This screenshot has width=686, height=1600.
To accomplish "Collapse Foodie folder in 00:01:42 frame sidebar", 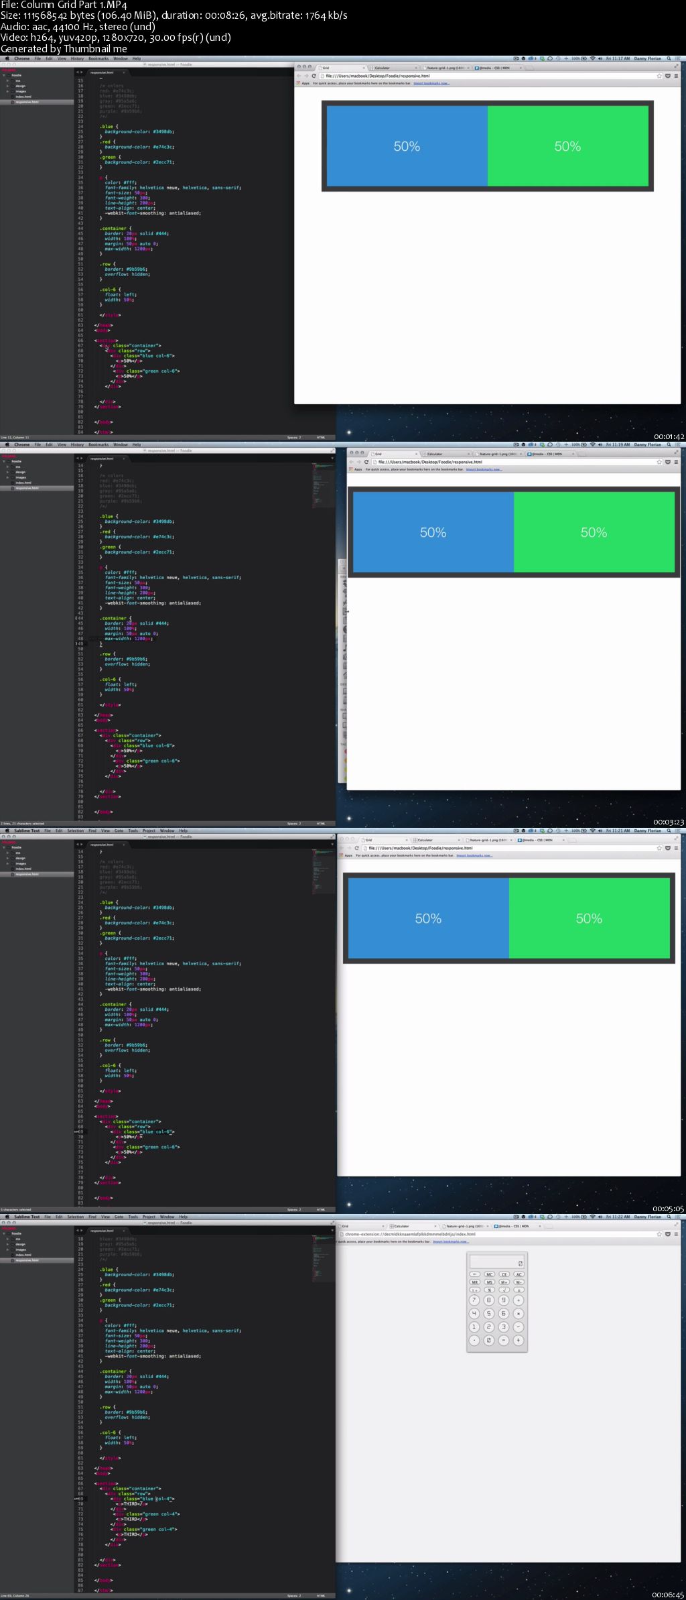I will 3,75.
